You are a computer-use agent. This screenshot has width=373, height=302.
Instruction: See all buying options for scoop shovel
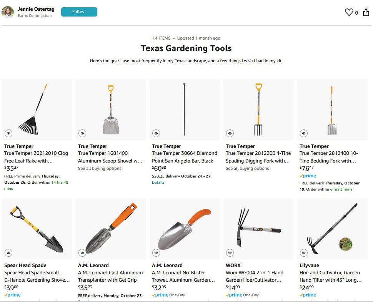pos(100,168)
